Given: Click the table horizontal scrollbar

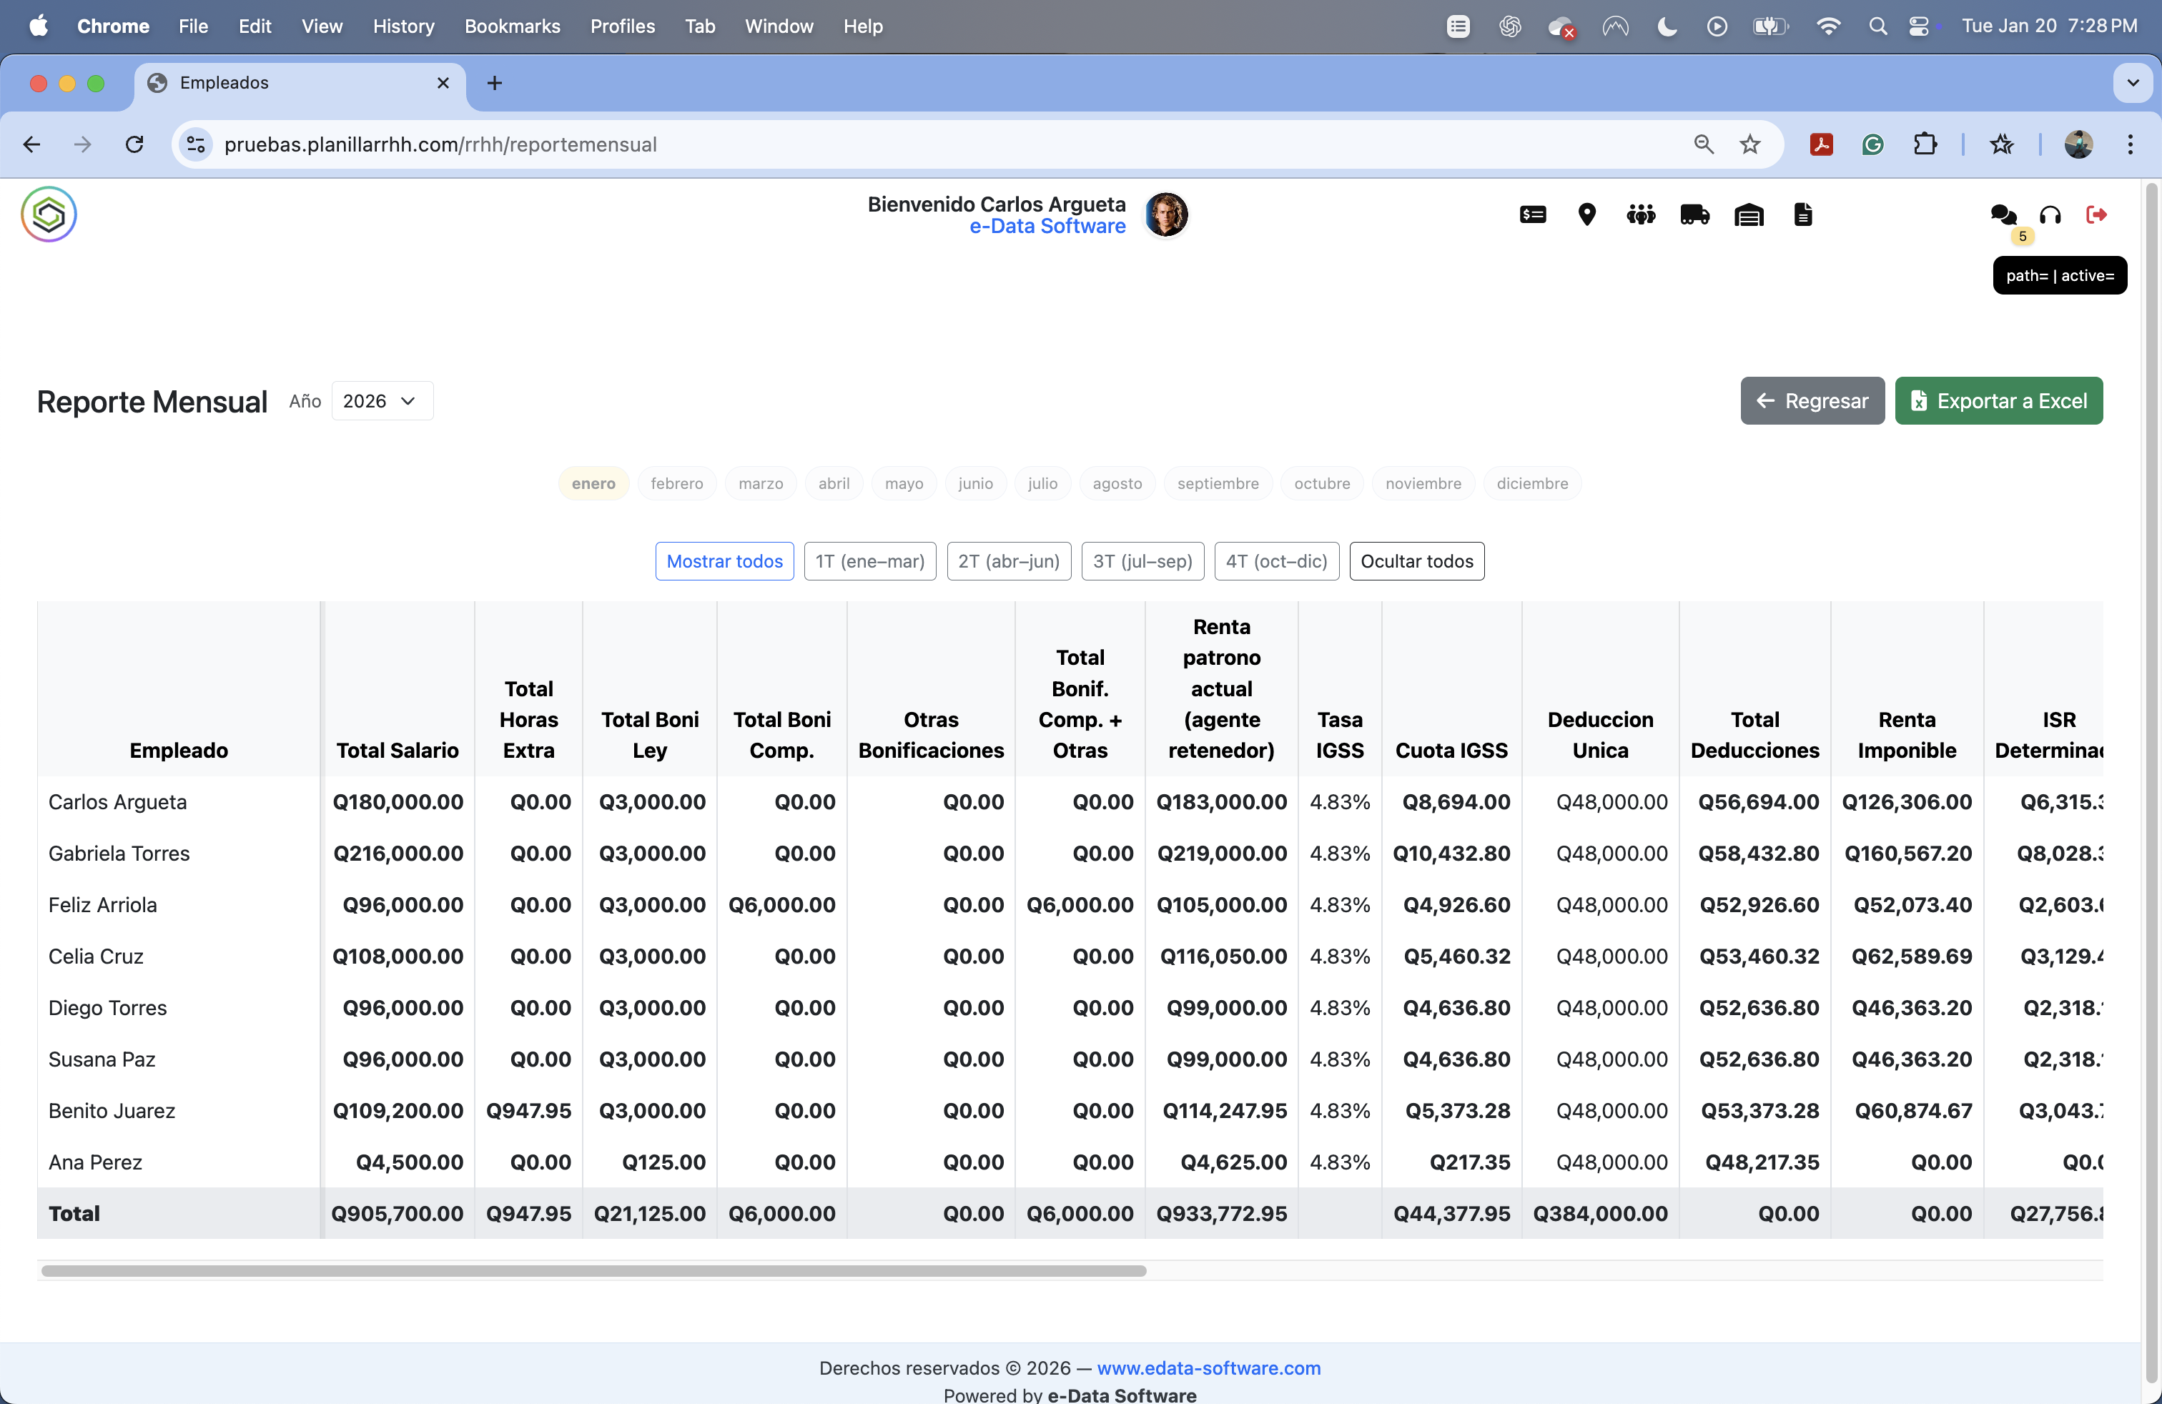Looking at the screenshot, I should (593, 1270).
